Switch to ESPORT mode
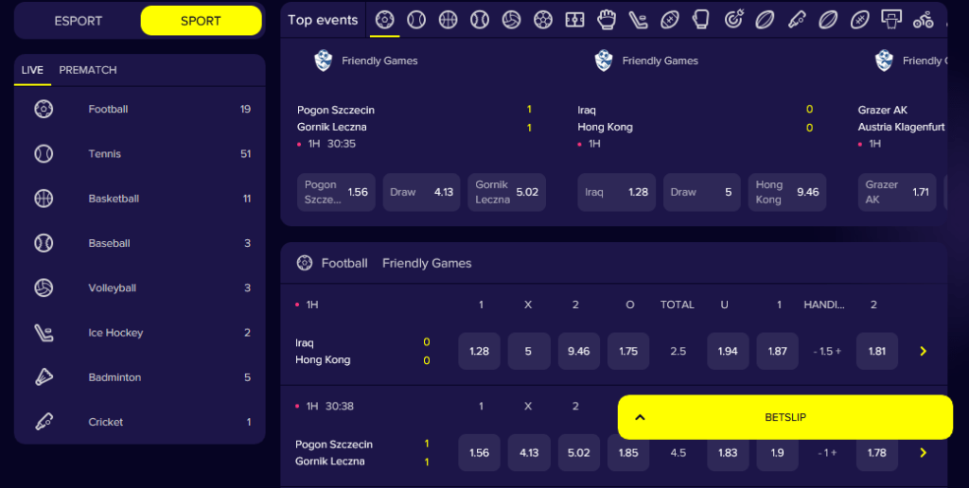Viewport: 969px width, 488px height. (x=78, y=21)
